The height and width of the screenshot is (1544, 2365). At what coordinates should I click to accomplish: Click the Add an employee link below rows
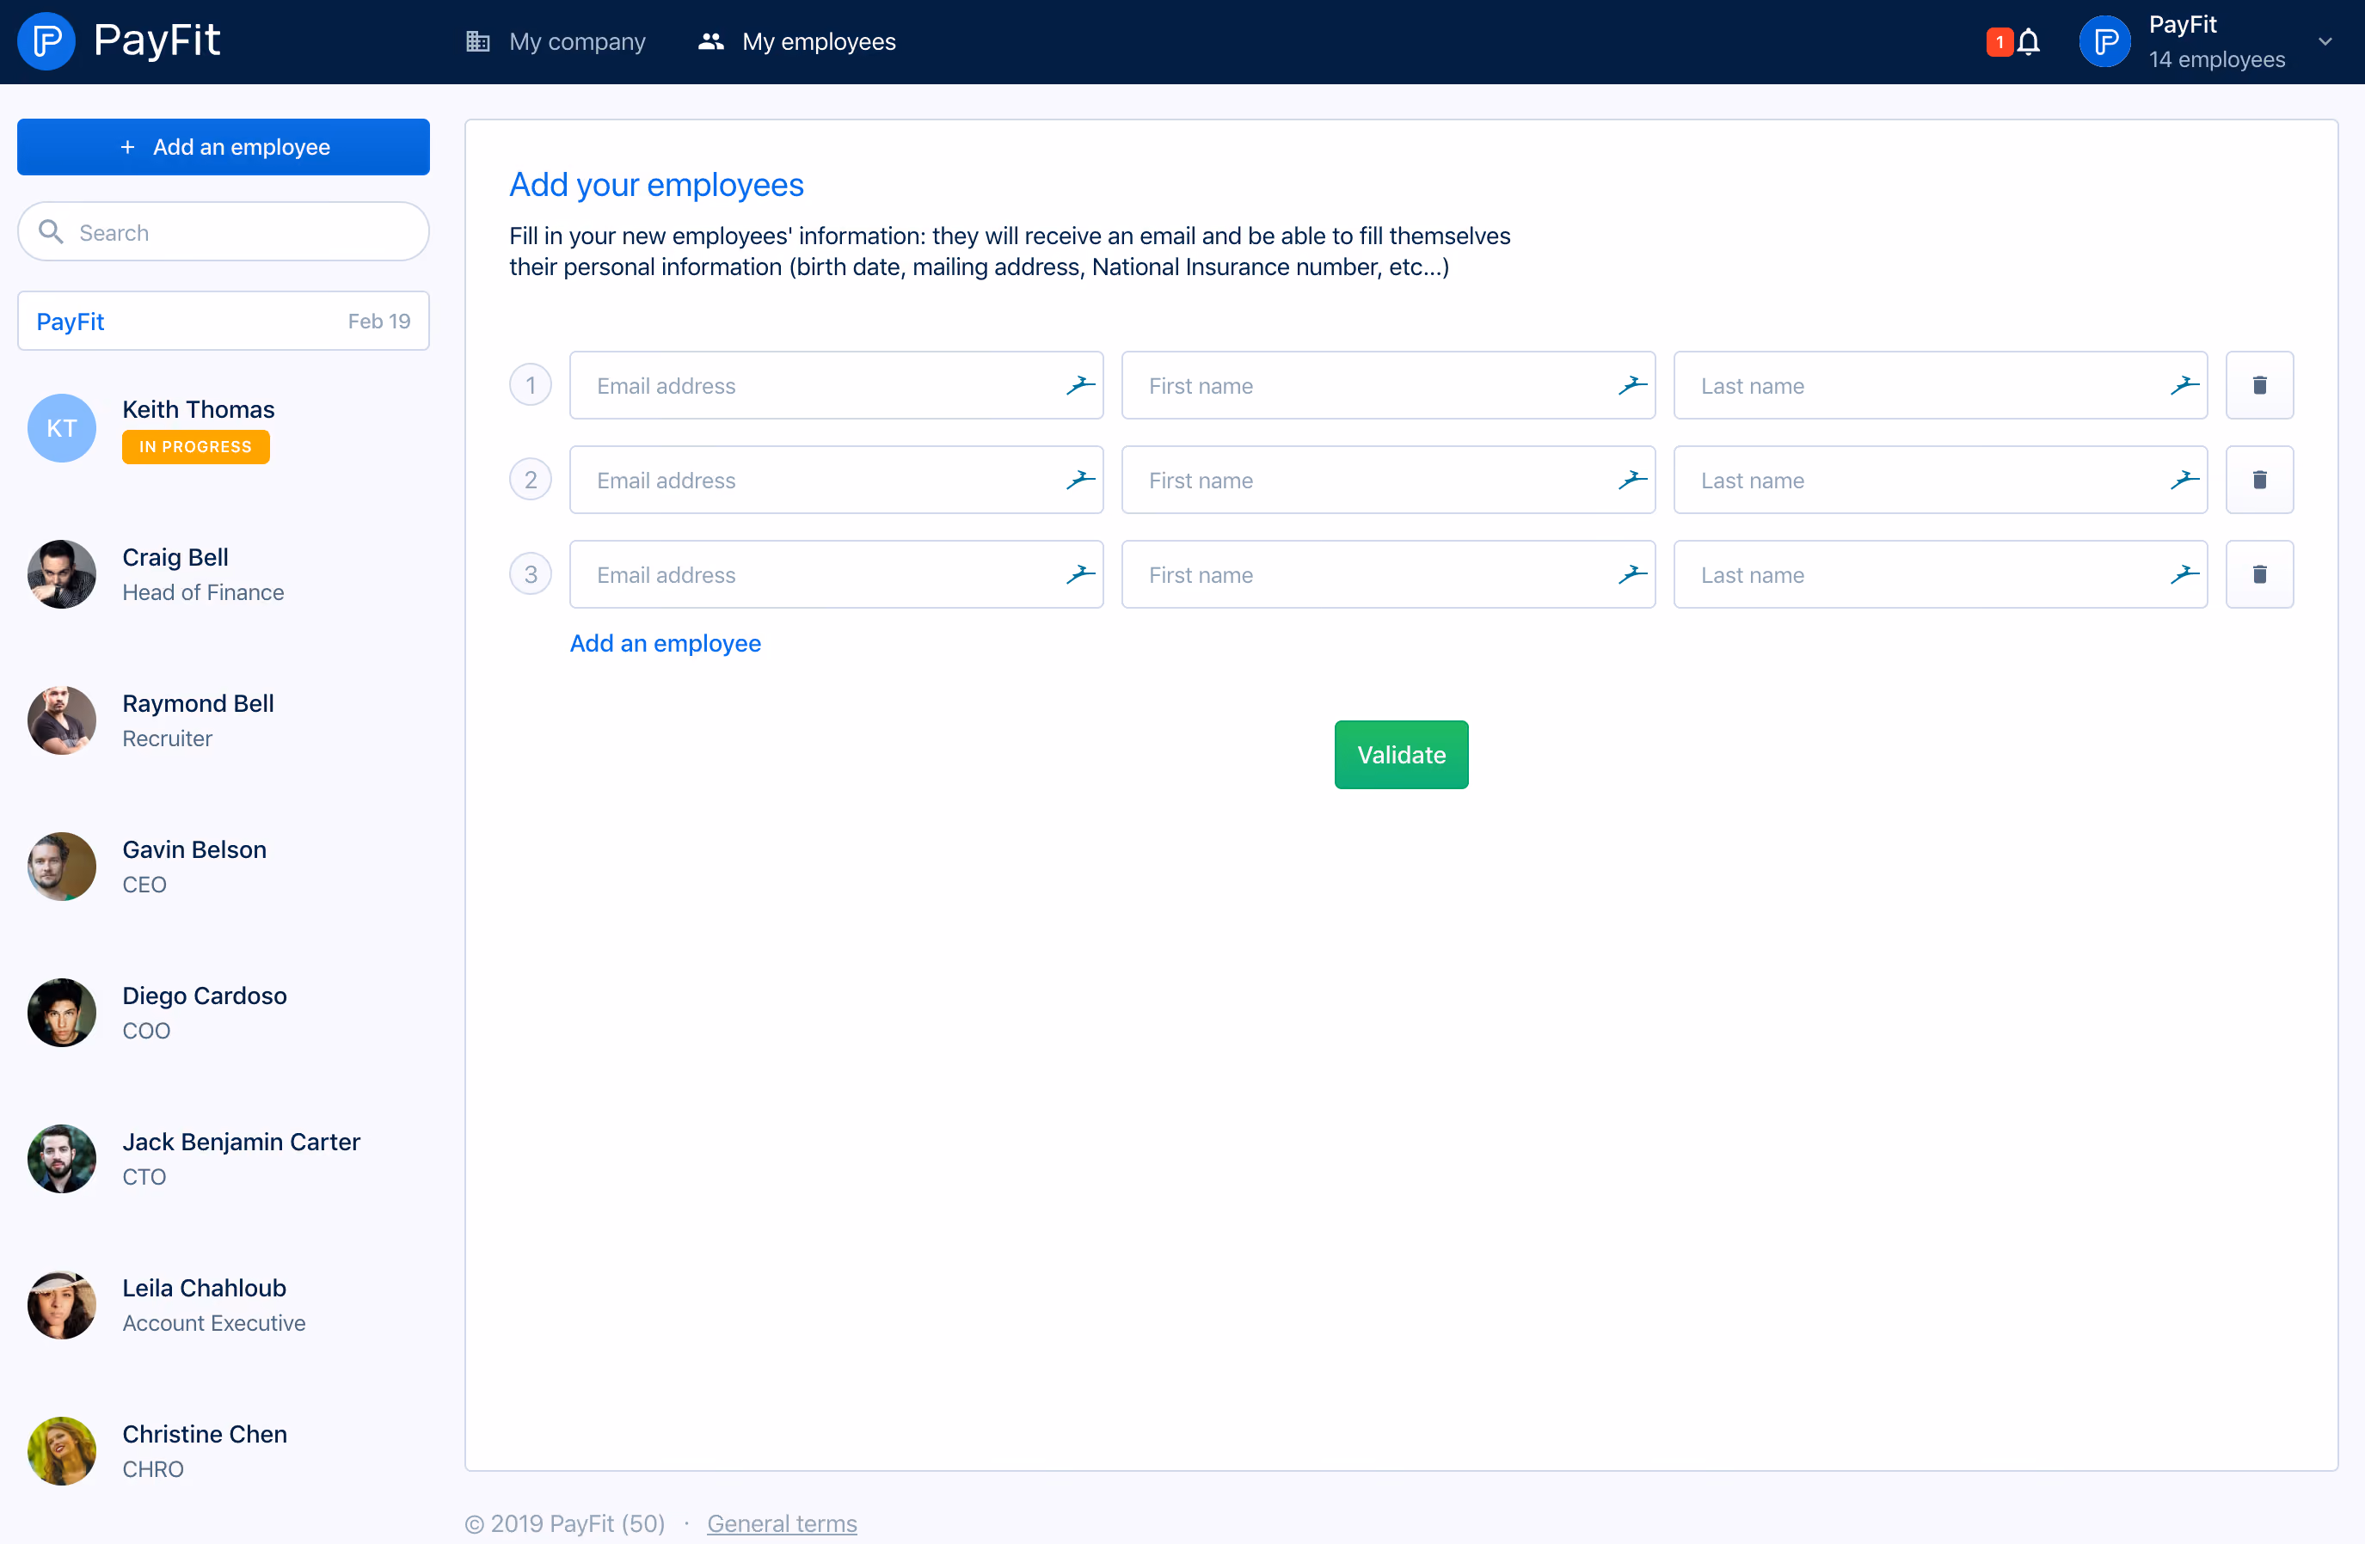tap(665, 643)
